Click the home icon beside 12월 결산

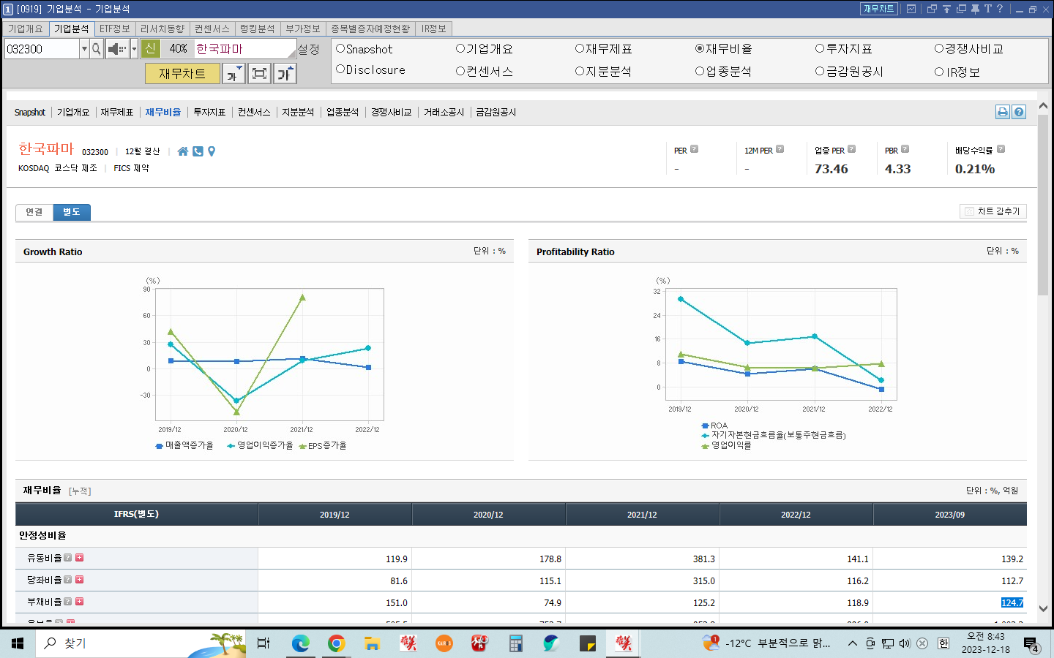183,151
